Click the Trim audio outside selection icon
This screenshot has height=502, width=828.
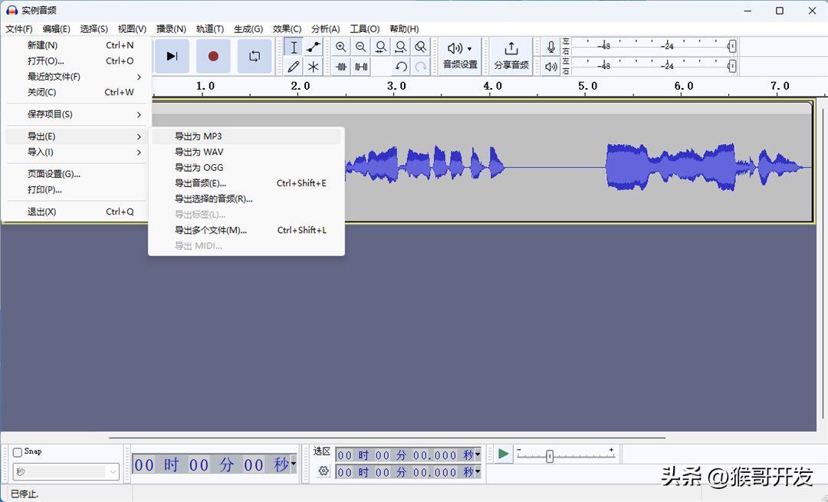[x=340, y=67]
